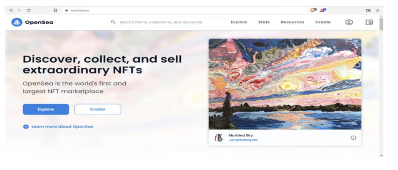Click the outlined Create button
This screenshot has width=398, height=170.
[x=98, y=109]
